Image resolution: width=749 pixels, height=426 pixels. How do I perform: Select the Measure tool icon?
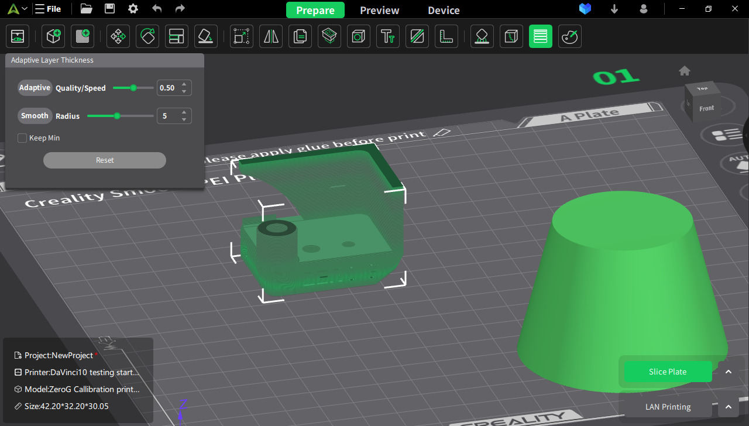coord(446,36)
